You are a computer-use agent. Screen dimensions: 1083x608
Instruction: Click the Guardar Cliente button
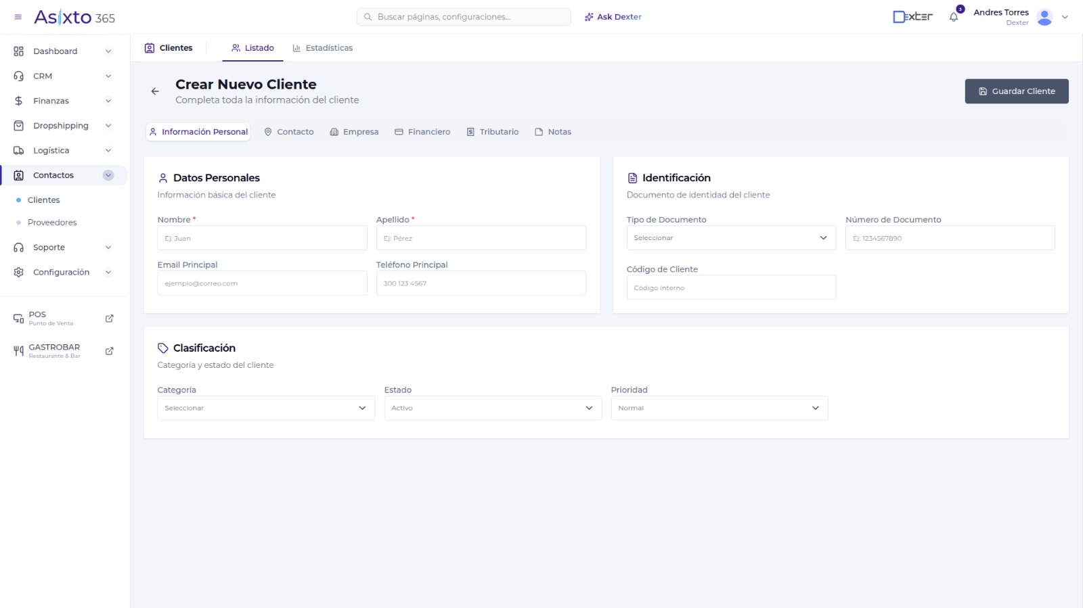1017,91
